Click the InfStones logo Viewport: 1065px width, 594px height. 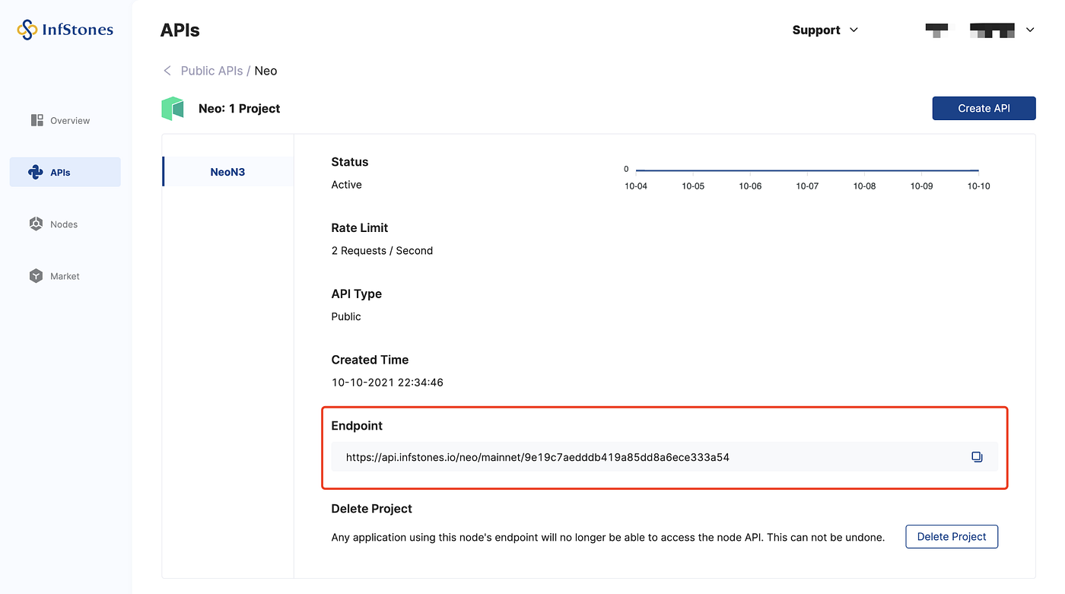65,30
